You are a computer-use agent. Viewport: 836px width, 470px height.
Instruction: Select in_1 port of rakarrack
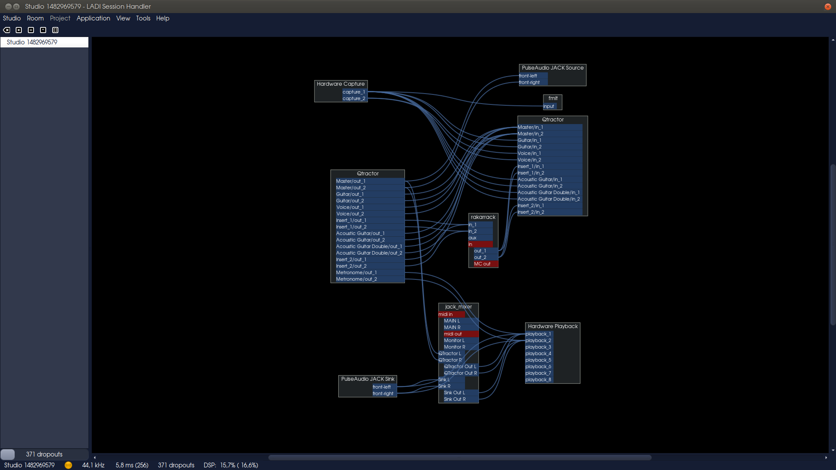(x=480, y=225)
